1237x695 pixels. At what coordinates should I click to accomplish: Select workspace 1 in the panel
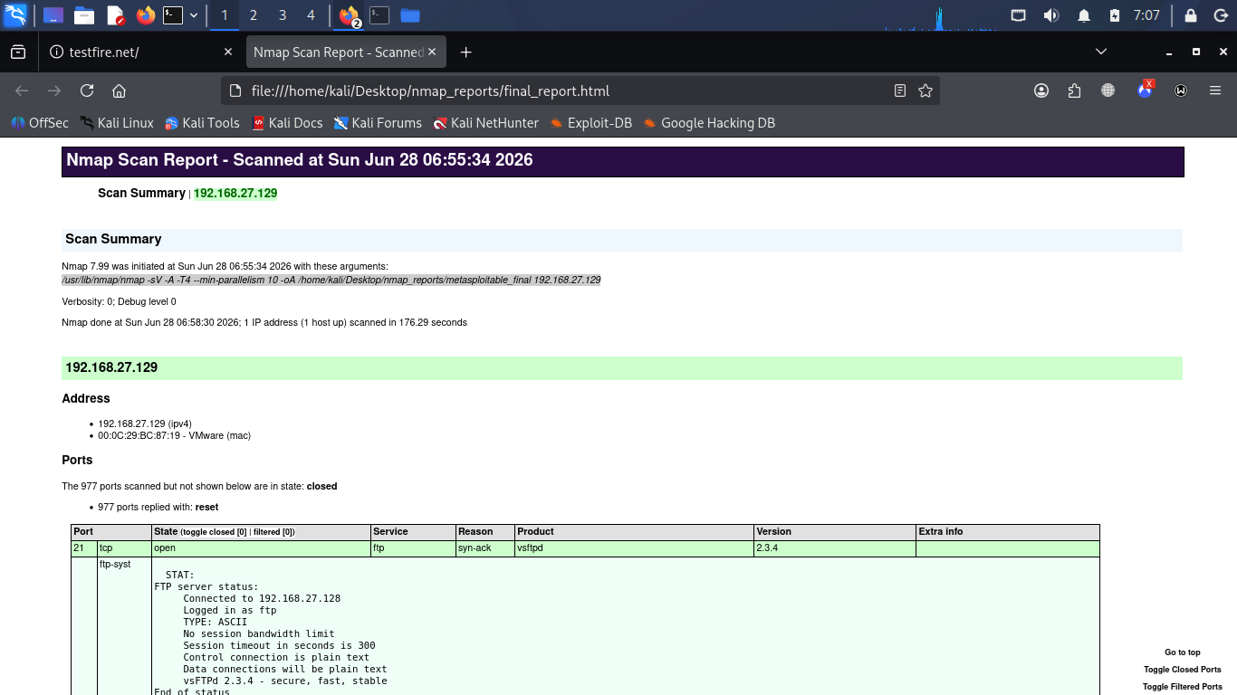tap(225, 15)
